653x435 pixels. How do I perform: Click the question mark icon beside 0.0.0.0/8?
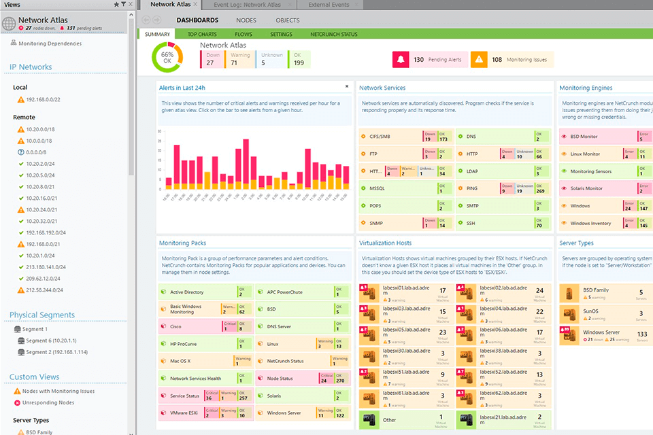pos(21,152)
